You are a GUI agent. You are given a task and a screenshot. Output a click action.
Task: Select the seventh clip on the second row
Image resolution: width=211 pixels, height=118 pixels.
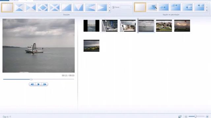tap(92, 46)
